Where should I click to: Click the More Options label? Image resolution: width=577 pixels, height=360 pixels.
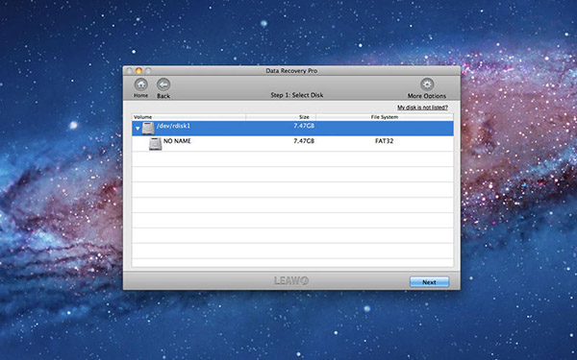(x=427, y=96)
